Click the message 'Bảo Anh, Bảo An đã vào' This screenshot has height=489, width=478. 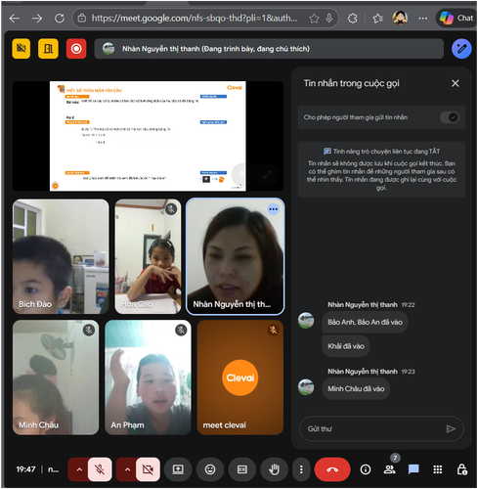click(x=365, y=322)
